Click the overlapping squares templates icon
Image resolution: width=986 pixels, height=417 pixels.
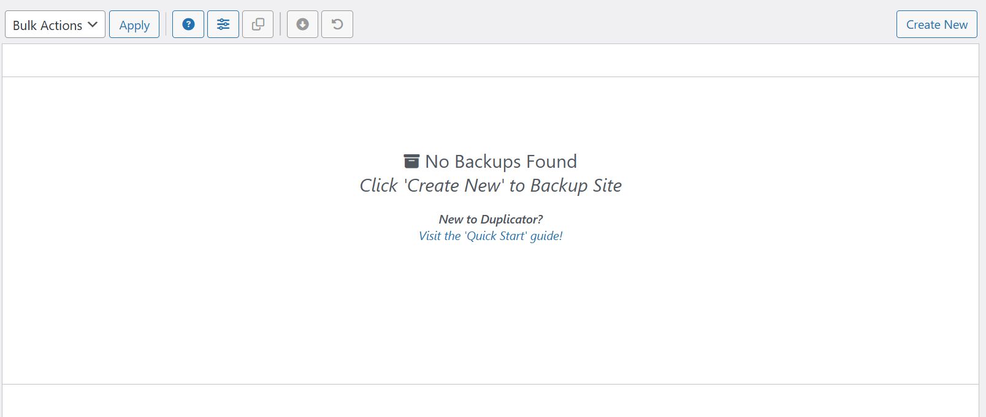258,24
